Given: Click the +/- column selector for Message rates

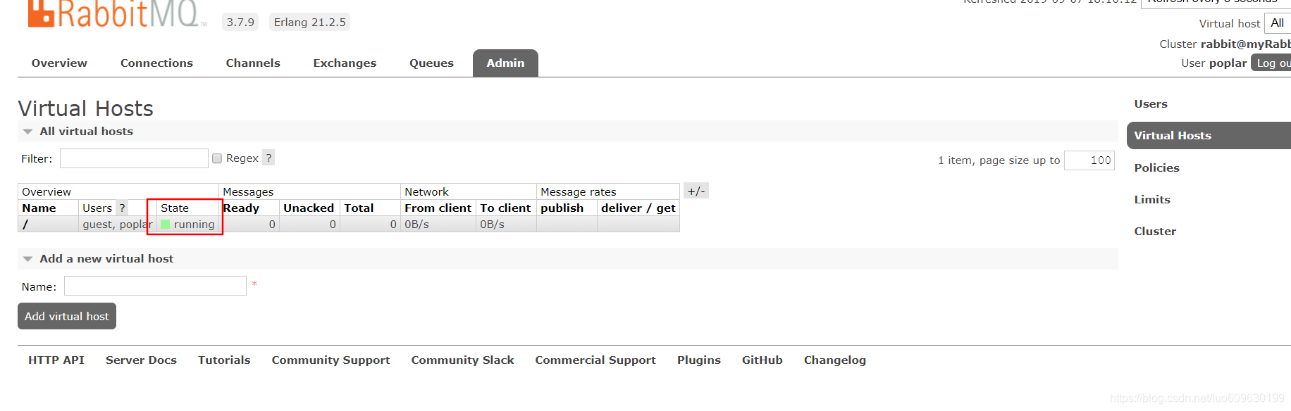Looking at the screenshot, I should click(696, 190).
